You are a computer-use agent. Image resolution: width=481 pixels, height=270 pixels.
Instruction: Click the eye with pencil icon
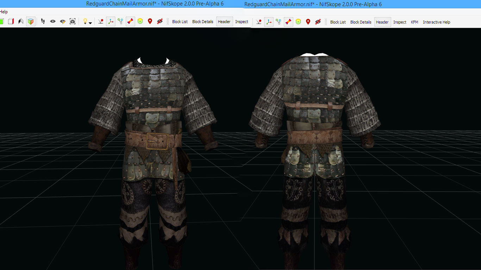click(x=63, y=21)
